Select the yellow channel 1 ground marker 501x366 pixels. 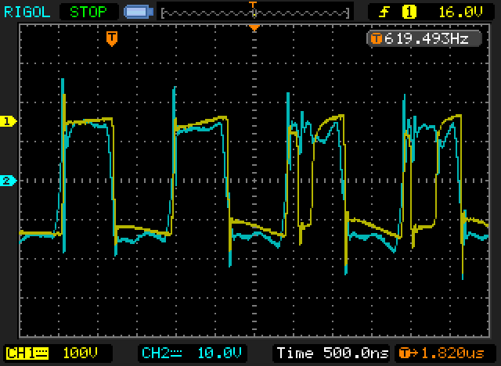9,121
